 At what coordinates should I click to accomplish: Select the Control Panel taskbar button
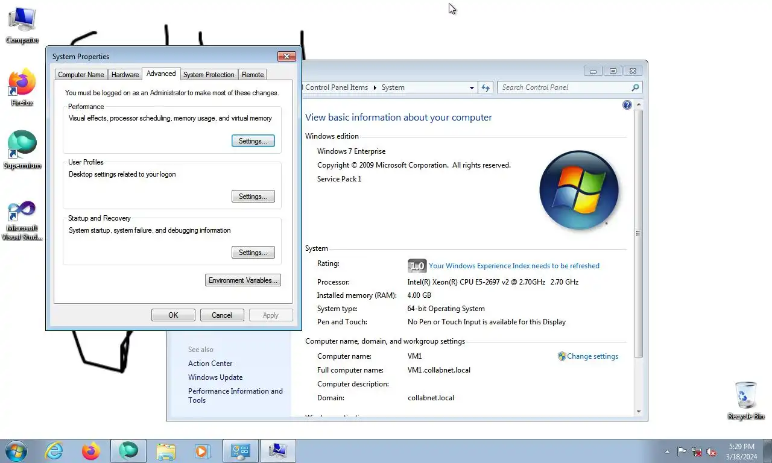(x=241, y=450)
